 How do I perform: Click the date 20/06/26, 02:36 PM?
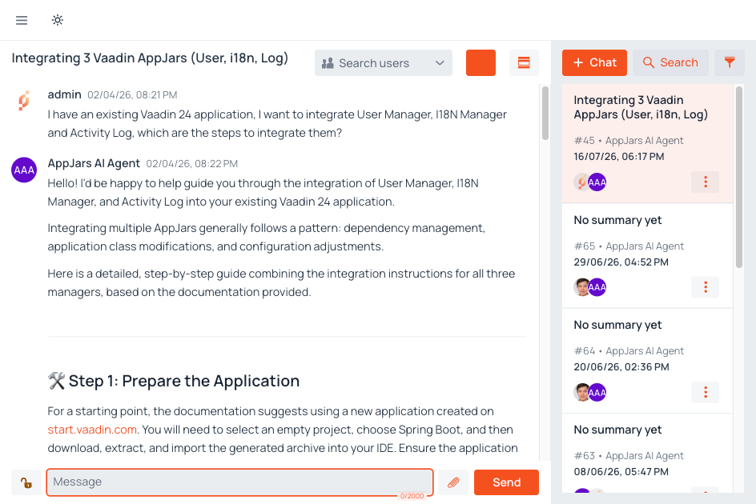(x=621, y=367)
